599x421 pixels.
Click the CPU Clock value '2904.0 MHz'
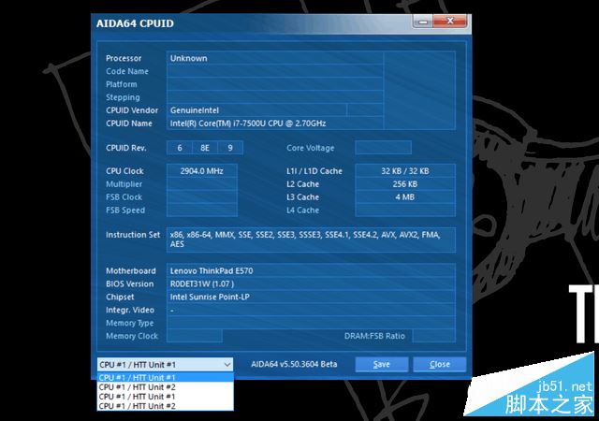[x=202, y=171]
